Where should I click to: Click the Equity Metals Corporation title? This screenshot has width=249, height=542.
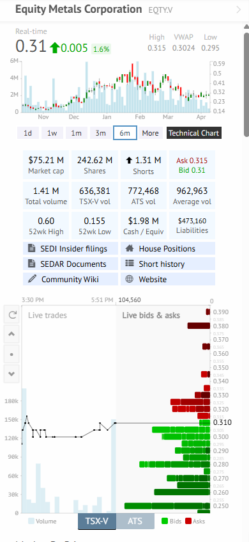coord(79,10)
